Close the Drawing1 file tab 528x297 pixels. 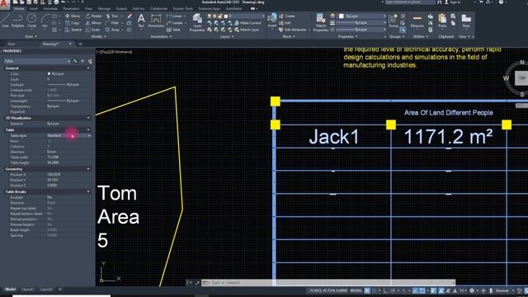coord(70,44)
